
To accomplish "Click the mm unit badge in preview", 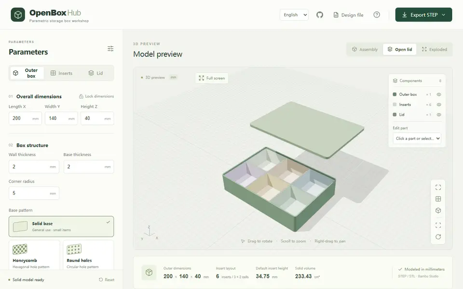I will pyautogui.click(x=173, y=77).
